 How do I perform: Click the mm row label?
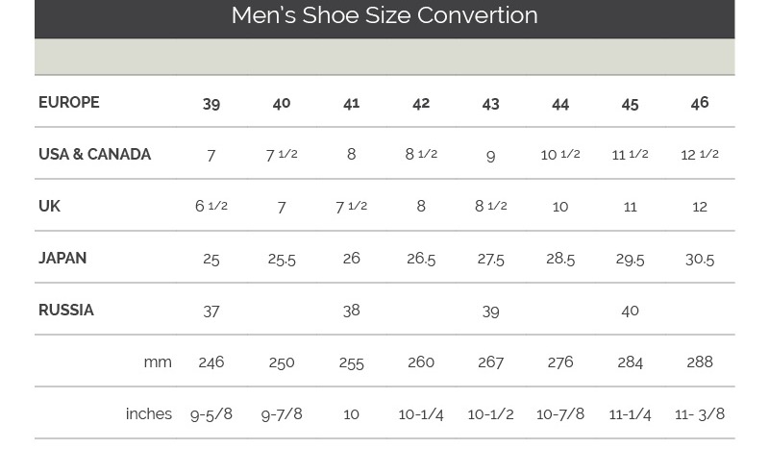158,362
